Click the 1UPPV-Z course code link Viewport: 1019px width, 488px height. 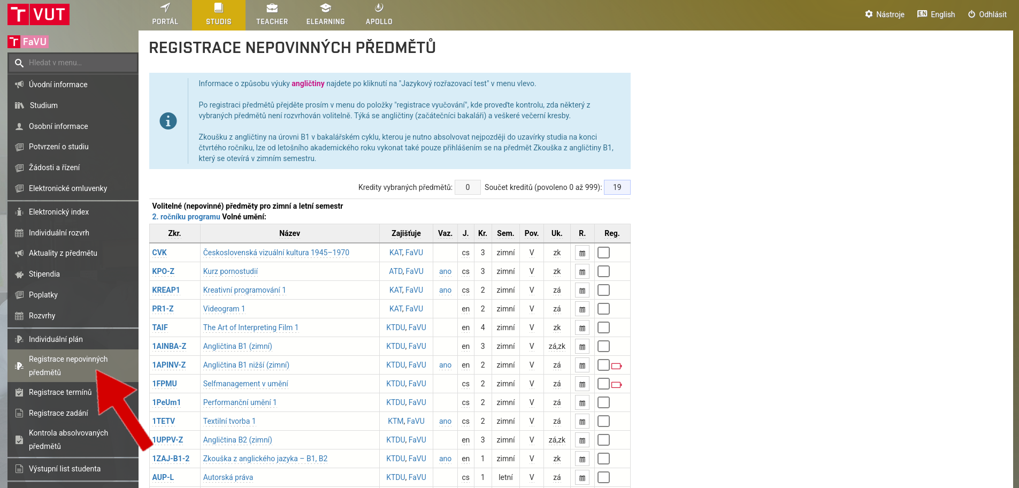pyautogui.click(x=167, y=440)
